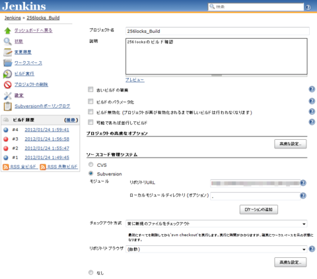Grab the description textarea resize handle
This screenshot has height=279, width=317.
tap(217, 75)
